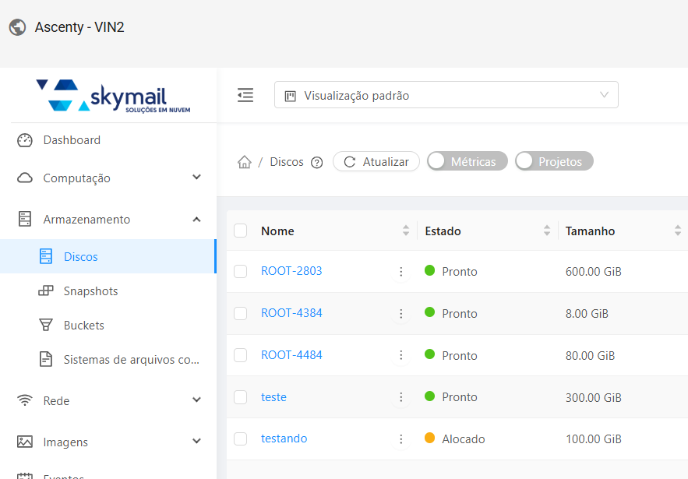Click the globe icon beside Ascenty - VIN2
This screenshot has width=688, height=479.
[18, 27]
